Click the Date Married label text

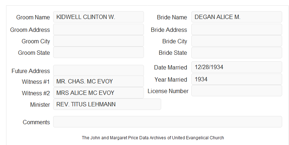[171, 67]
